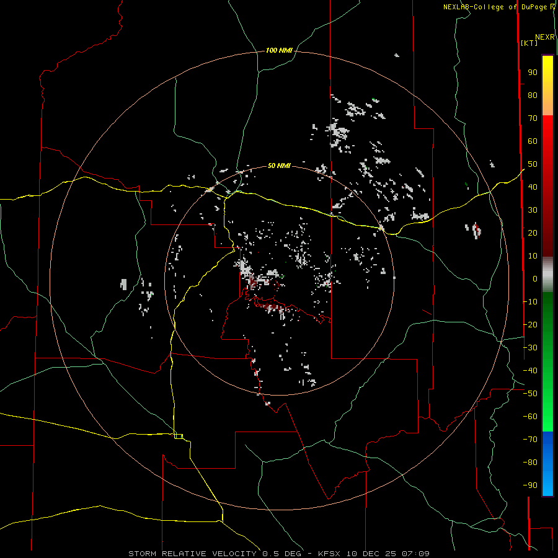Click the -60 value on the velocity scale
The image size is (558, 558).
pyautogui.click(x=530, y=417)
